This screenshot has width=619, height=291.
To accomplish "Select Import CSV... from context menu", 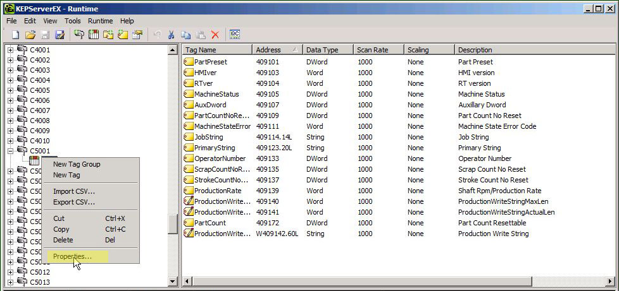I will (74, 191).
